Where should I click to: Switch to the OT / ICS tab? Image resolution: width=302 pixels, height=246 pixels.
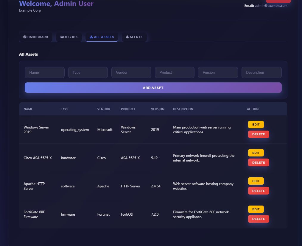pyautogui.click(x=69, y=37)
